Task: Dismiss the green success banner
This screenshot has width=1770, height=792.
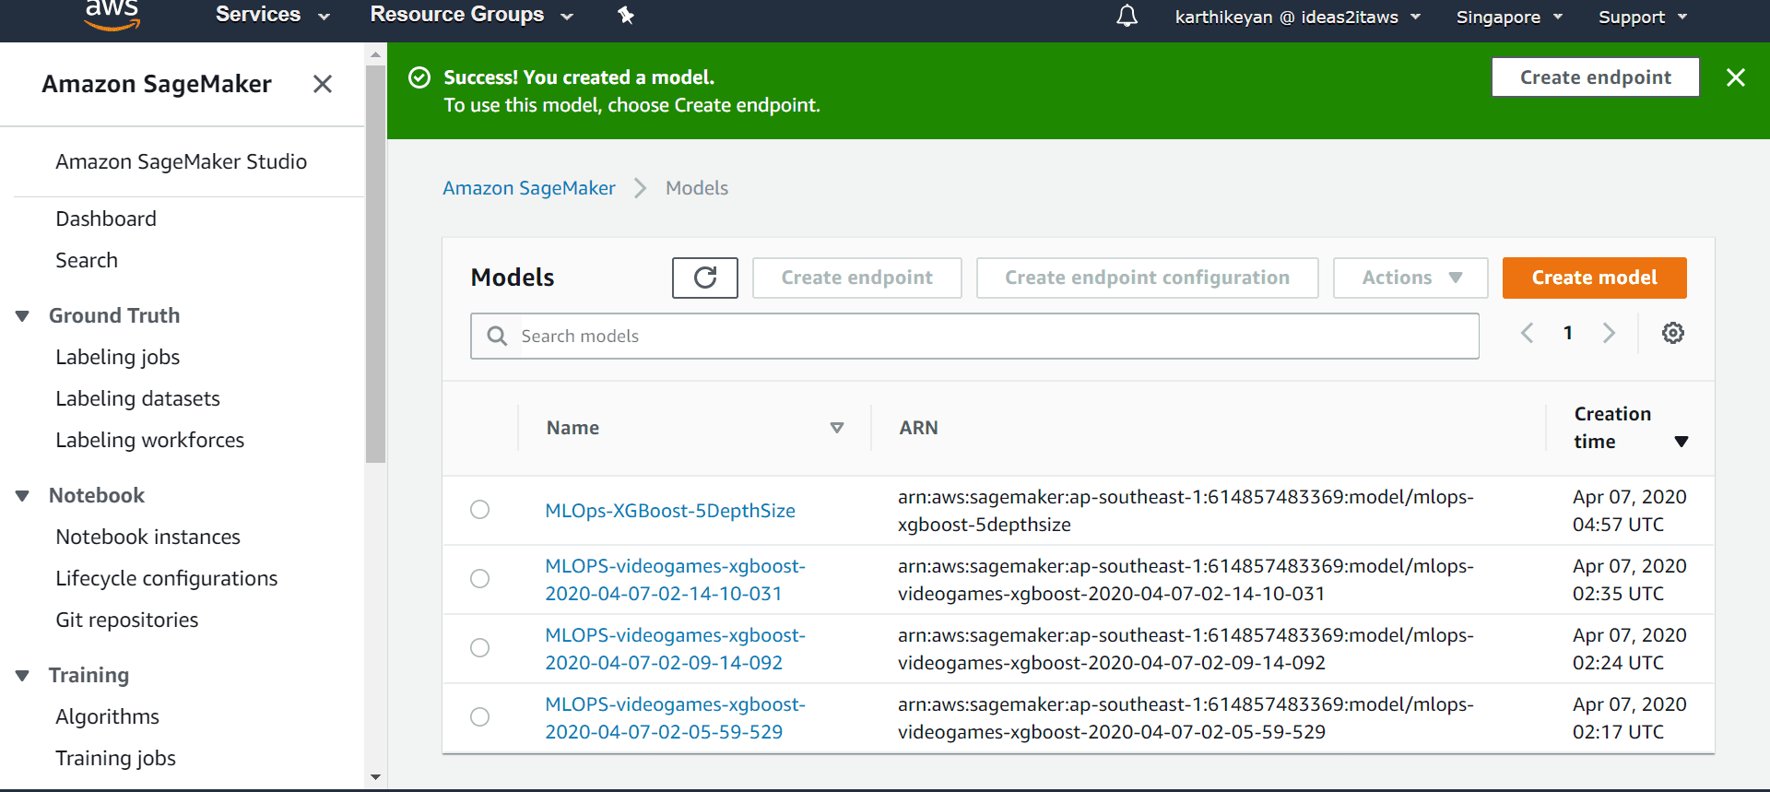Action: pos(1736,77)
